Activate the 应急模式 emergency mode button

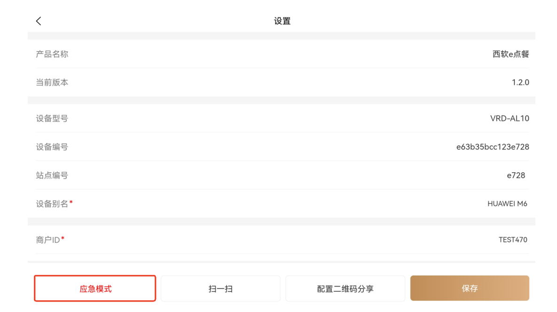(95, 288)
